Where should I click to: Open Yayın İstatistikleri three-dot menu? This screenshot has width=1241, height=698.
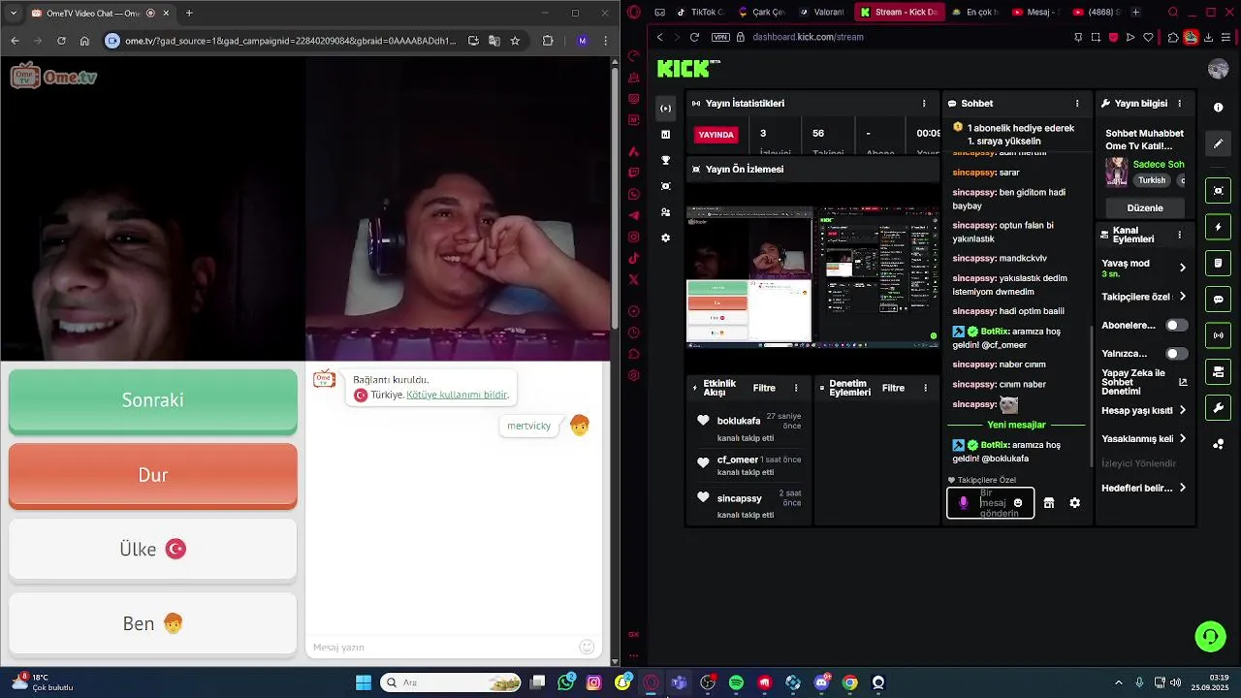pos(923,103)
